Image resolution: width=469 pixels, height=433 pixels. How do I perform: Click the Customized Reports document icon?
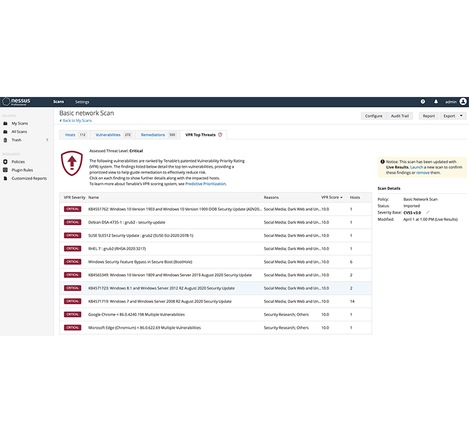coord(5,178)
